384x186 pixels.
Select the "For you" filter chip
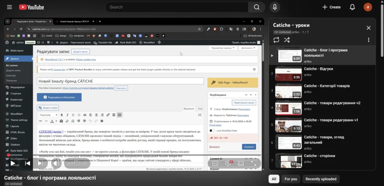coord(291,179)
